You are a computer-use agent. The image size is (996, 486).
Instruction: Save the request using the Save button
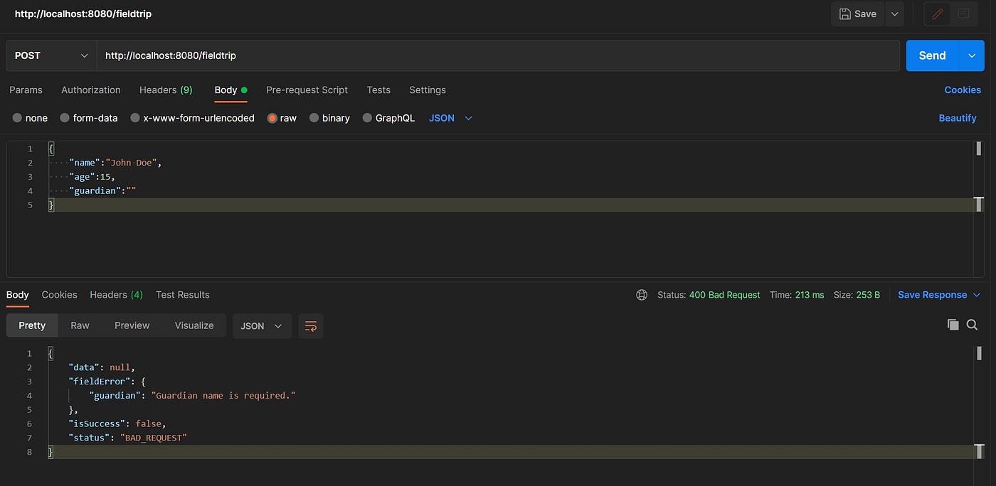coord(857,13)
